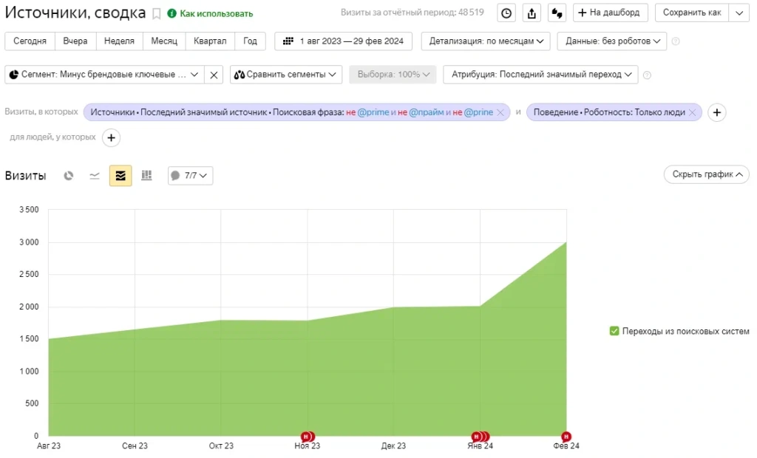Switch the chart to line view
This screenshot has width=757, height=458.
[x=94, y=175]
